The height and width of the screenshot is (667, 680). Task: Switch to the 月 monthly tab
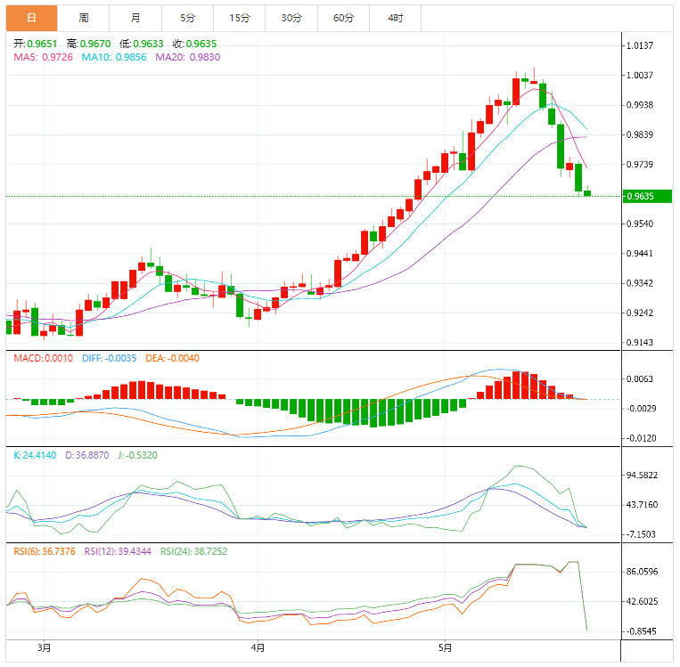135,18
